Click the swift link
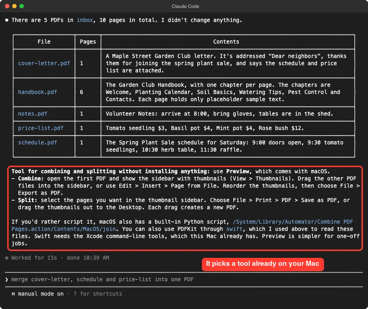368x309 pixels. pos(234,229)
